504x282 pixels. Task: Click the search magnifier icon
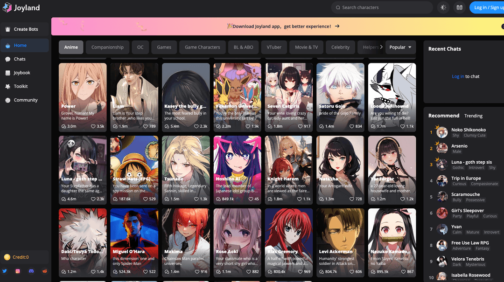coord(338,7)
